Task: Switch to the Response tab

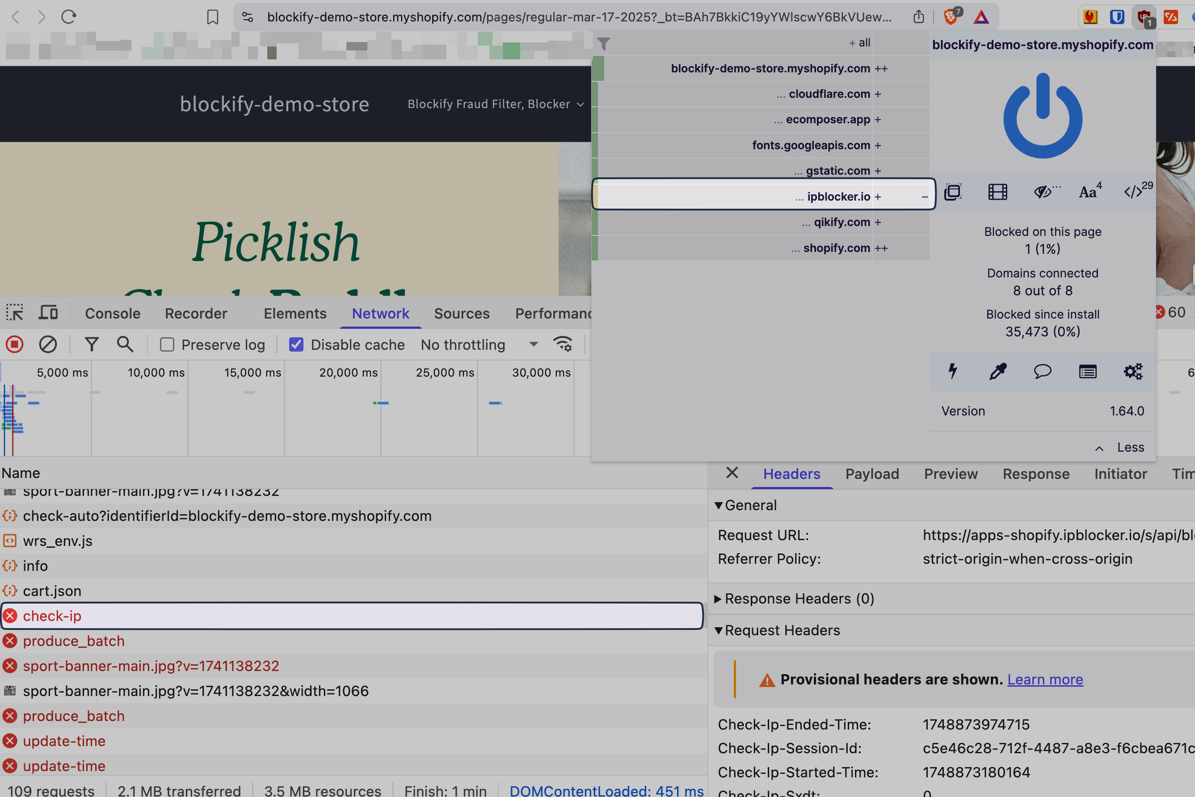Action: click(1036, 474)
